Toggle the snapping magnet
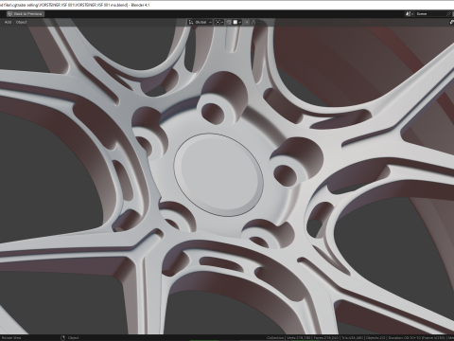The height and width of the screenshot is (341, 454). (229, 22)
